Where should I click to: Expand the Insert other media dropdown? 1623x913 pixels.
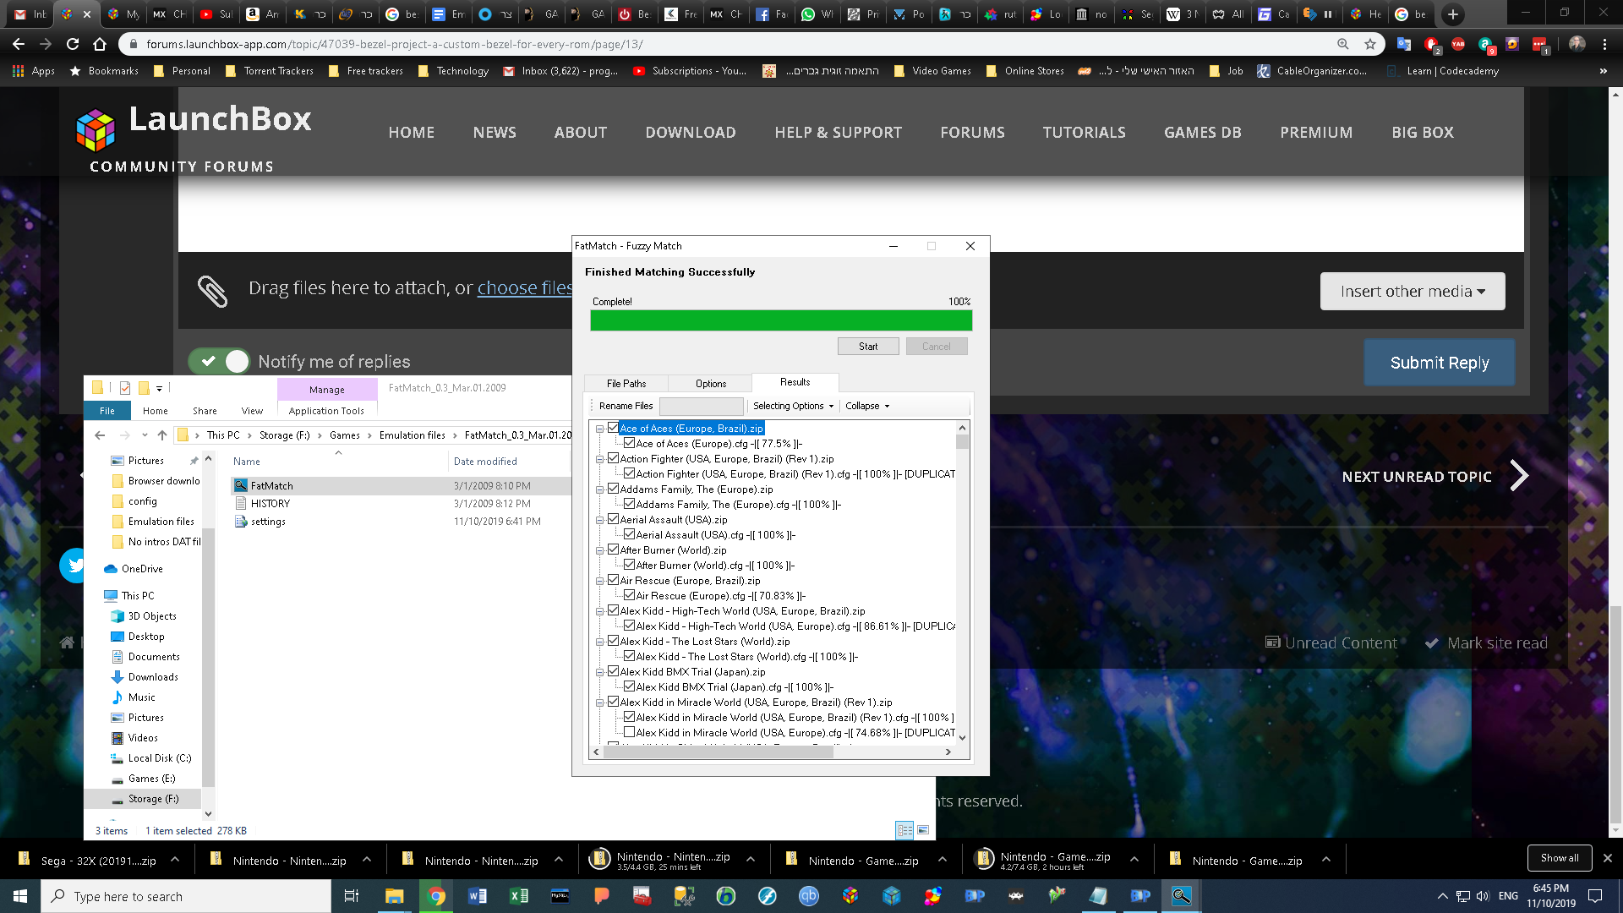(1412, 291)
